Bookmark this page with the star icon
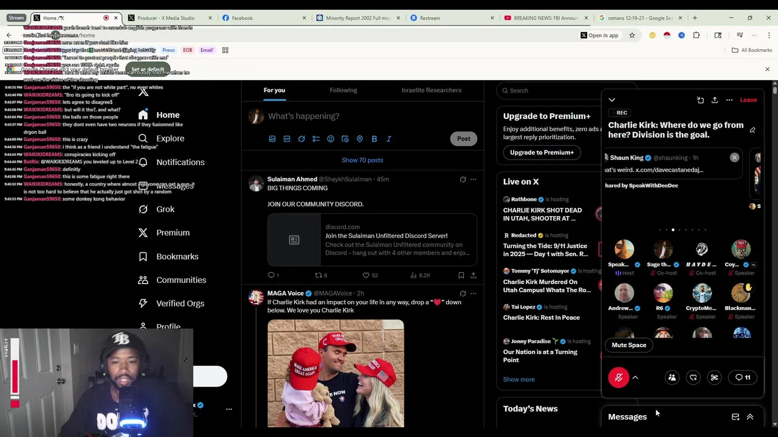Viewport: 778px width, 437px height. [x=632, y=35]
